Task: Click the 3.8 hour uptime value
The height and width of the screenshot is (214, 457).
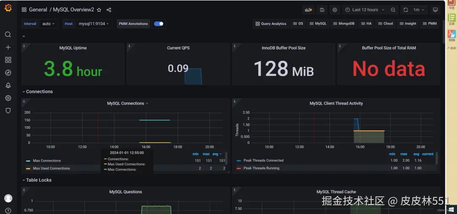Action: pos(73,69)
